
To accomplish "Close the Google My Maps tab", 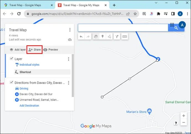I will click(106, 5).
